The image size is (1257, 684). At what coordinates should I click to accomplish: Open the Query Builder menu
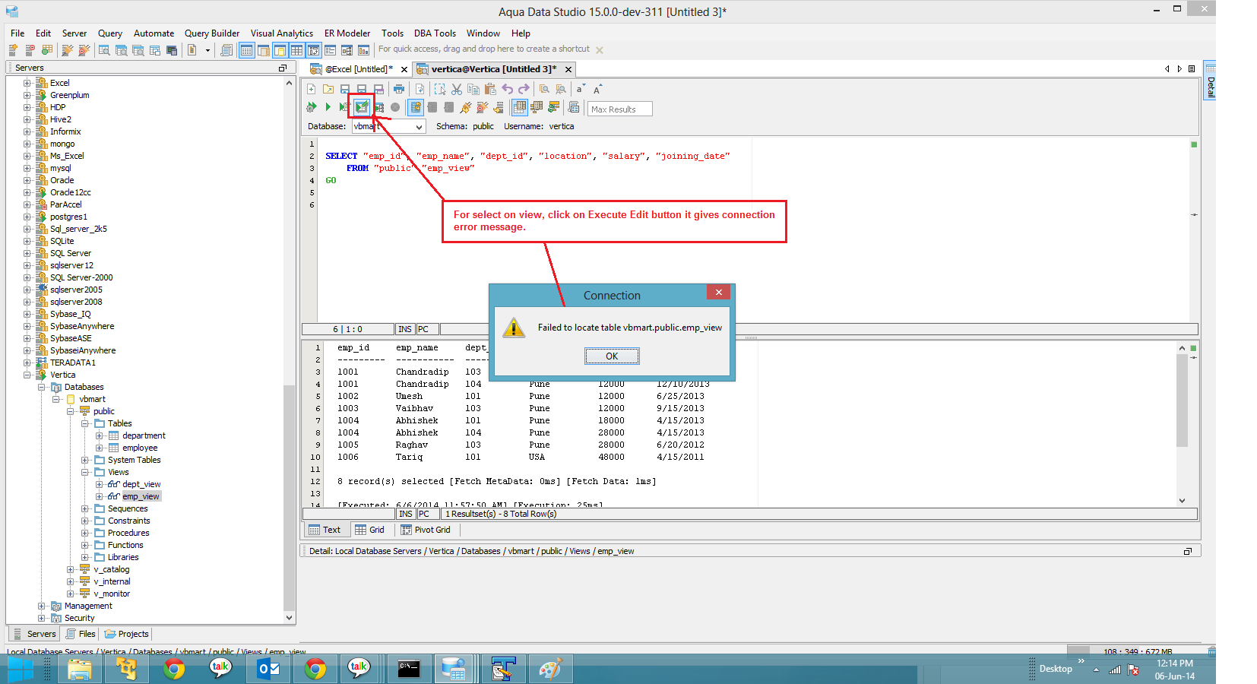coord(212,33)
